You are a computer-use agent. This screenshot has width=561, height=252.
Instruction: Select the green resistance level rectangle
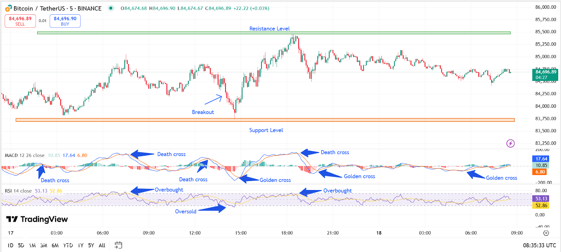[274, 33]
